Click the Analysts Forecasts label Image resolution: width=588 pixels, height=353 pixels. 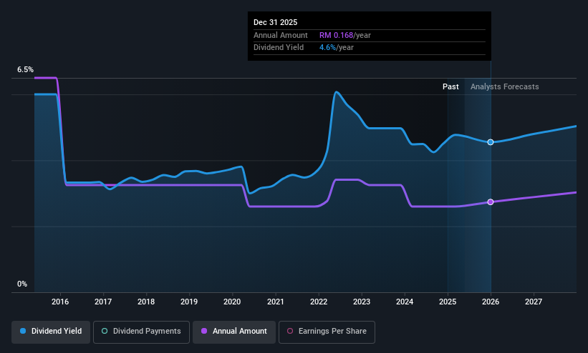pos(505,87)
